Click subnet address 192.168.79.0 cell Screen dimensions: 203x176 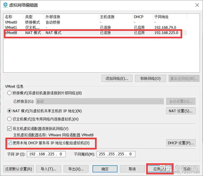(165, 27)
